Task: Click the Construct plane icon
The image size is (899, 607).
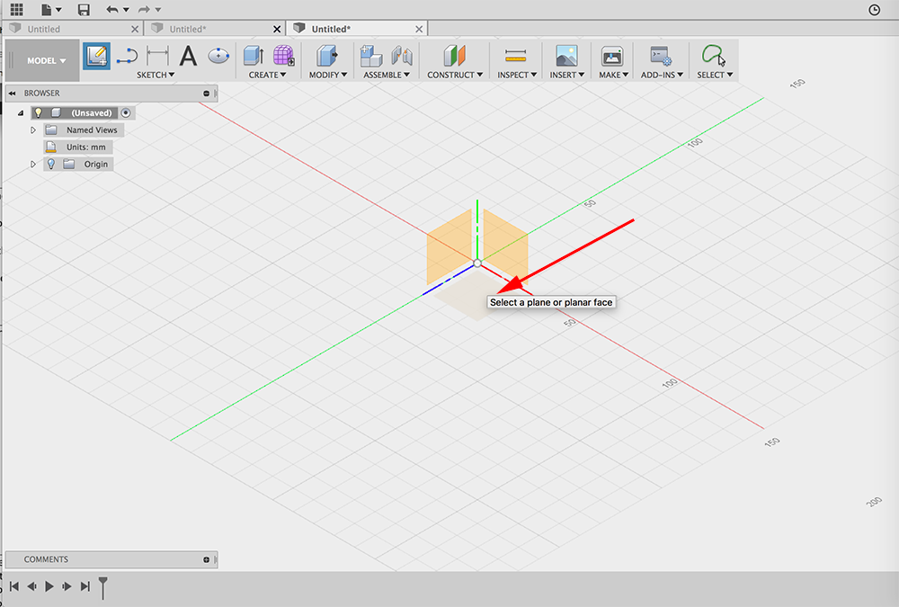Action: [455, 56]
